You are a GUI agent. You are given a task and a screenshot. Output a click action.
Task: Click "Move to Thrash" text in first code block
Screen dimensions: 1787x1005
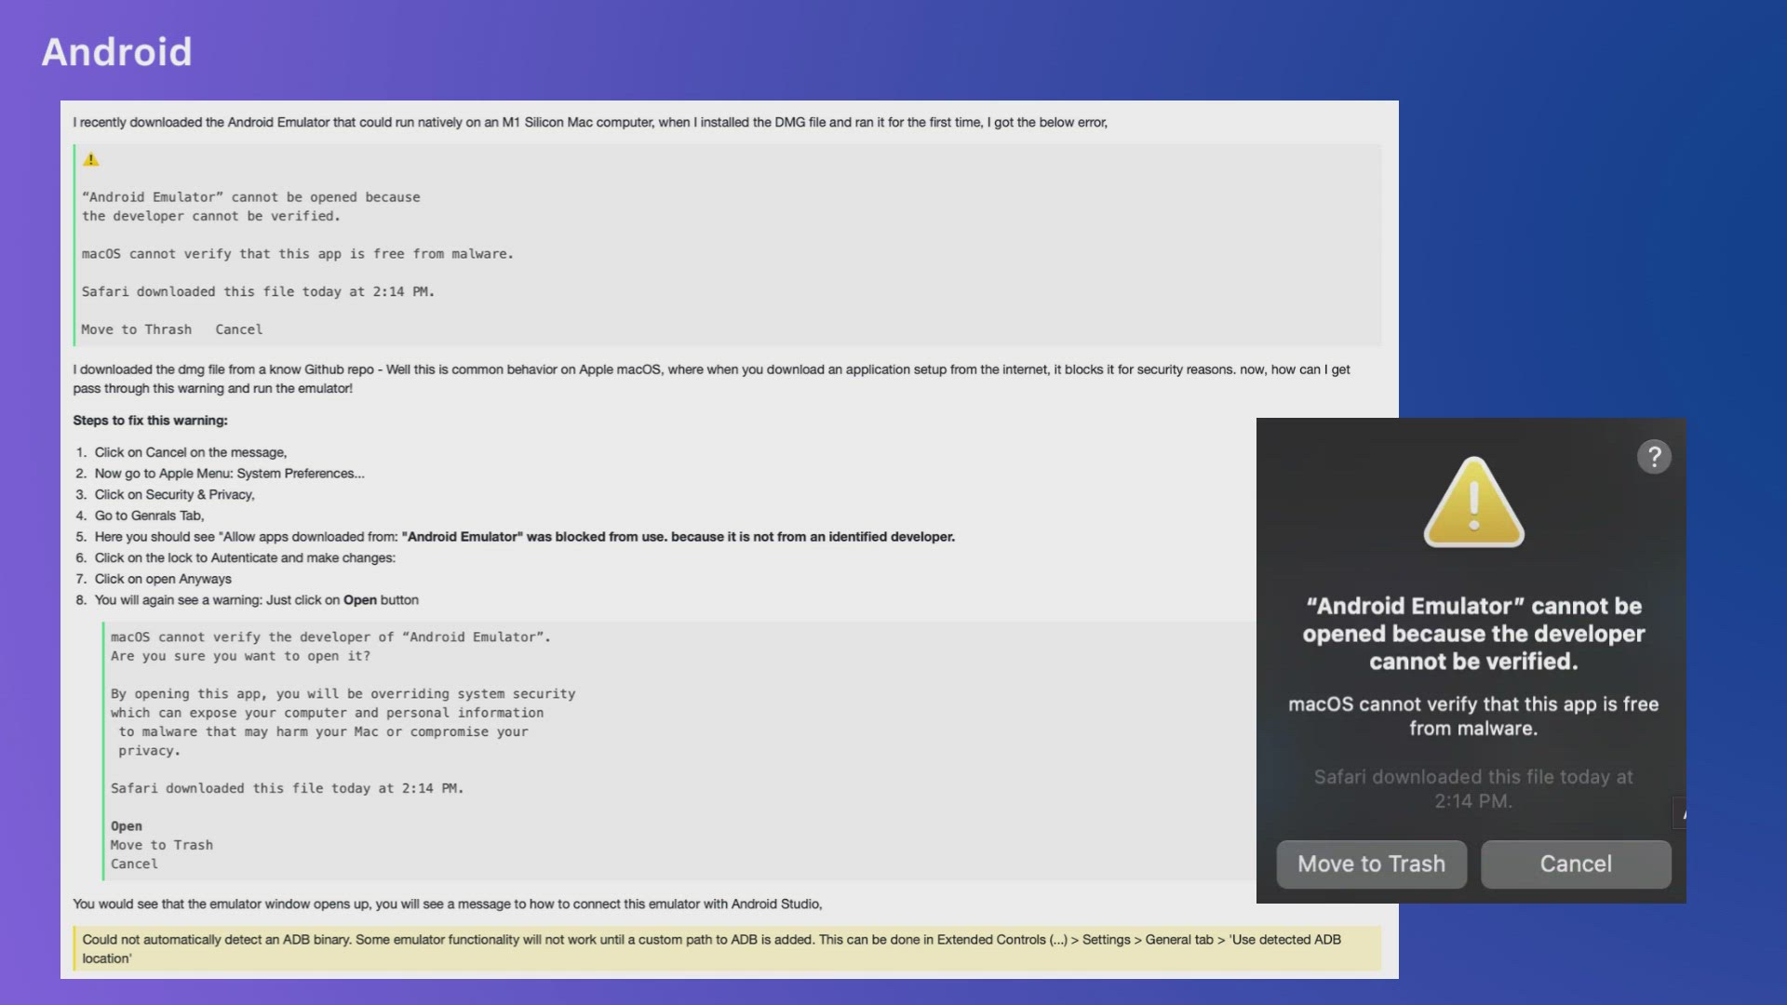coord(136,329)
